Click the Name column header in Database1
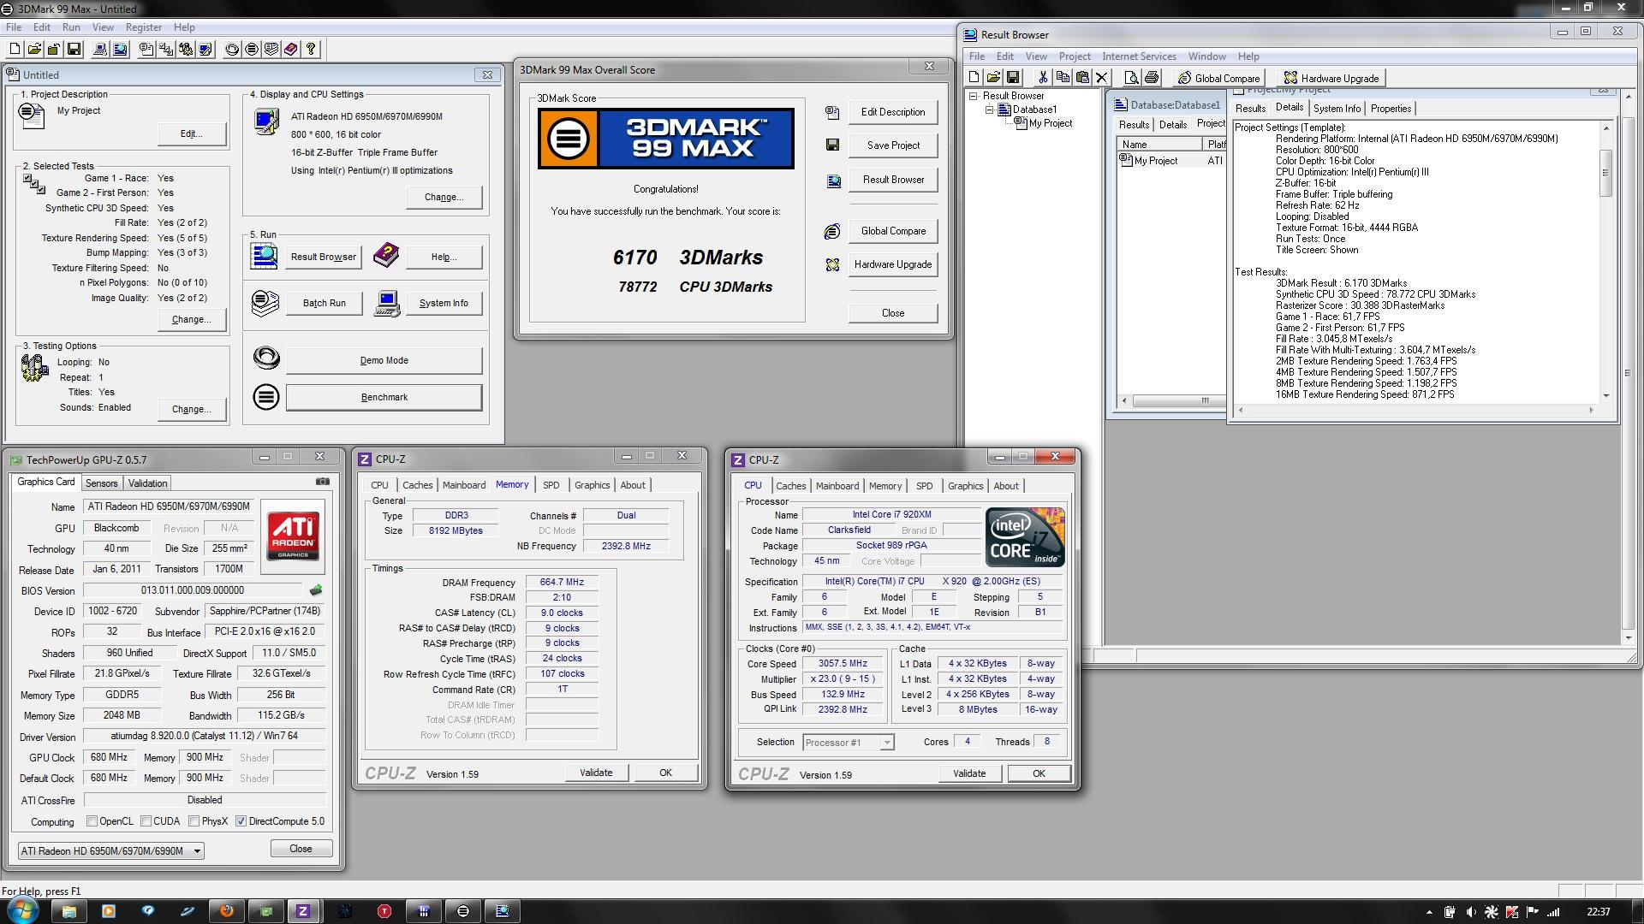The image size is (1644, 924). pos(1159,145)
